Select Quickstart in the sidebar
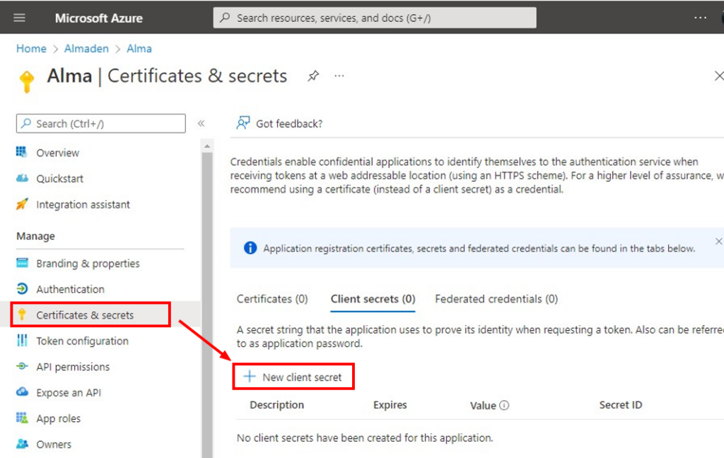 (x=59, y=178)
